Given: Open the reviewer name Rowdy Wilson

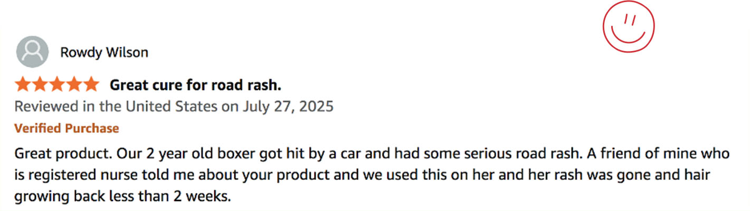Looking at the screenshot, I should (x=104, y=53).
